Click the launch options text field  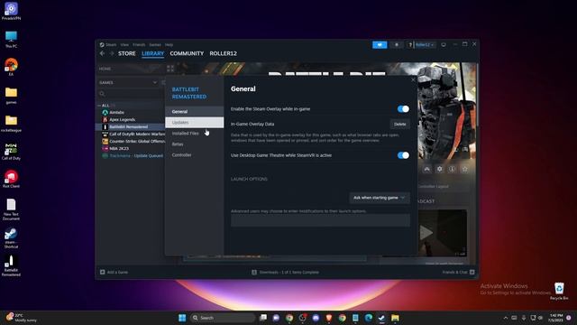[320, 220]
